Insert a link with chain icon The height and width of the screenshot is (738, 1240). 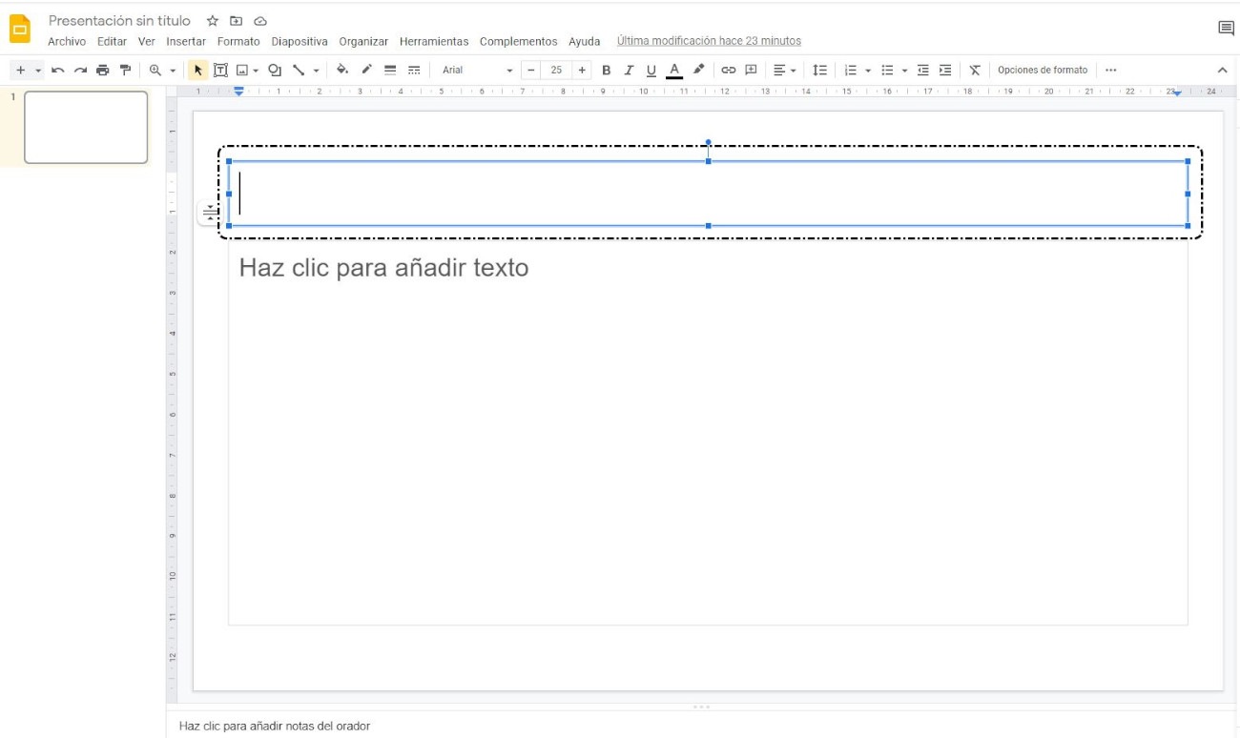point(729,71)
